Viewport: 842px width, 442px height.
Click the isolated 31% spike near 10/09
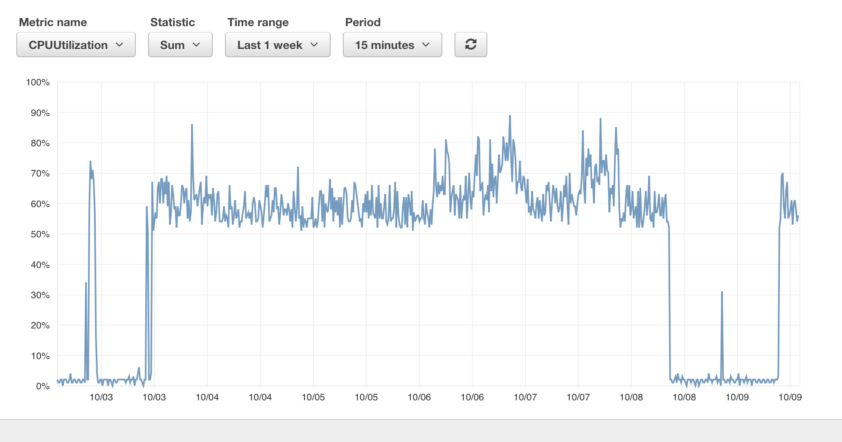722,292
